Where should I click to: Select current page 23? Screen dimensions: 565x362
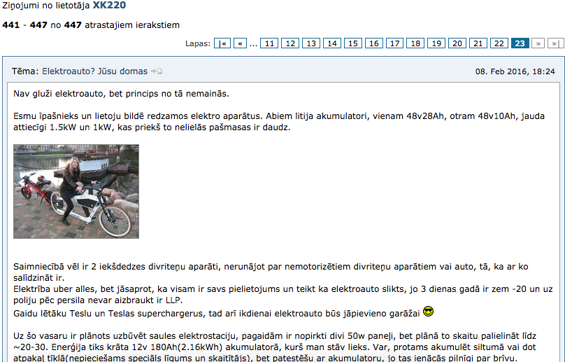click(520, 43)
